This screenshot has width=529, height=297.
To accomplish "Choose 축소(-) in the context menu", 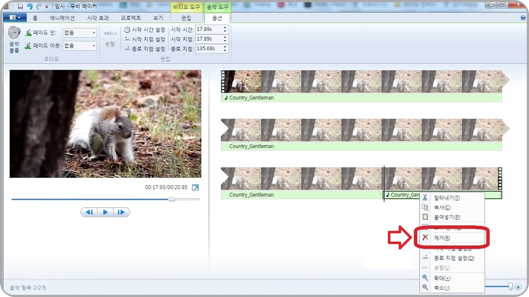I will (452, 288).
